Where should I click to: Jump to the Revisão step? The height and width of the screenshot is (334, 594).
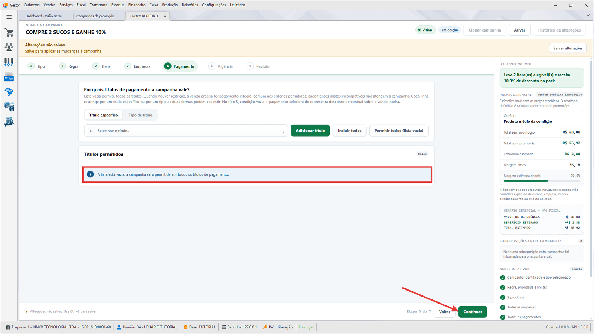point(258,66)
